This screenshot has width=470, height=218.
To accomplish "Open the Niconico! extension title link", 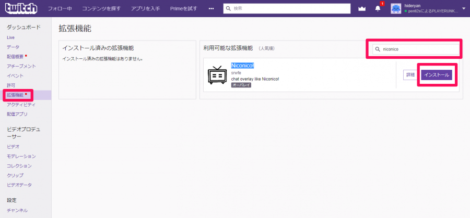I will pos(242,66).
